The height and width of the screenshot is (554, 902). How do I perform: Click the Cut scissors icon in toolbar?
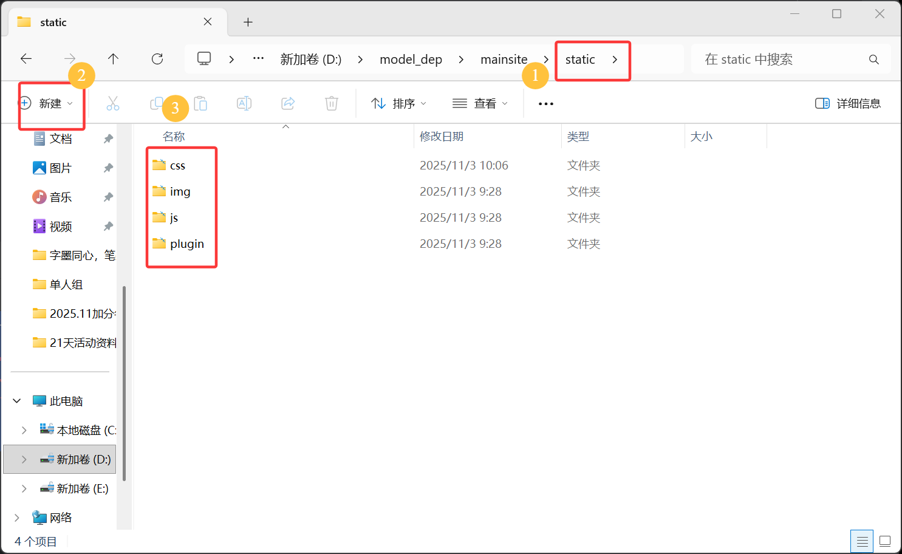pos(113,103)
